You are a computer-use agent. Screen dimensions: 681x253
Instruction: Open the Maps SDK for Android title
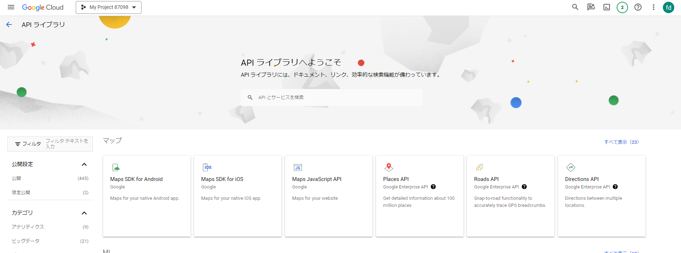click(136, 179)
